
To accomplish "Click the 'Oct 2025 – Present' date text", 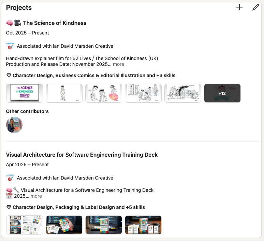I will [x=27, y=33].
